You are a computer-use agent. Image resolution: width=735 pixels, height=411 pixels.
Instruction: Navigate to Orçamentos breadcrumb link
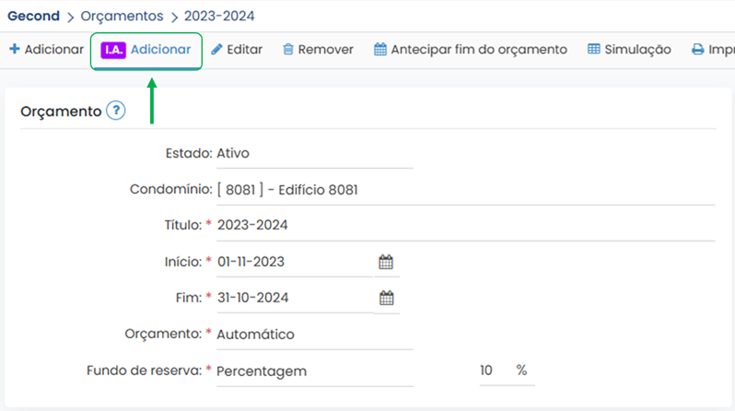122,16
